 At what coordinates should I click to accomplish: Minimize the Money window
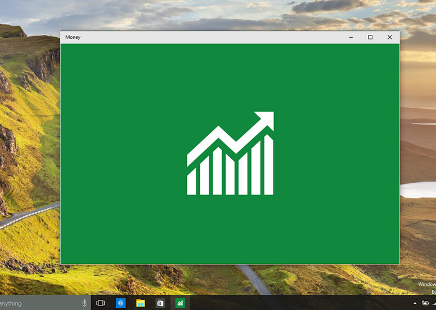click(x=351, y=37)
